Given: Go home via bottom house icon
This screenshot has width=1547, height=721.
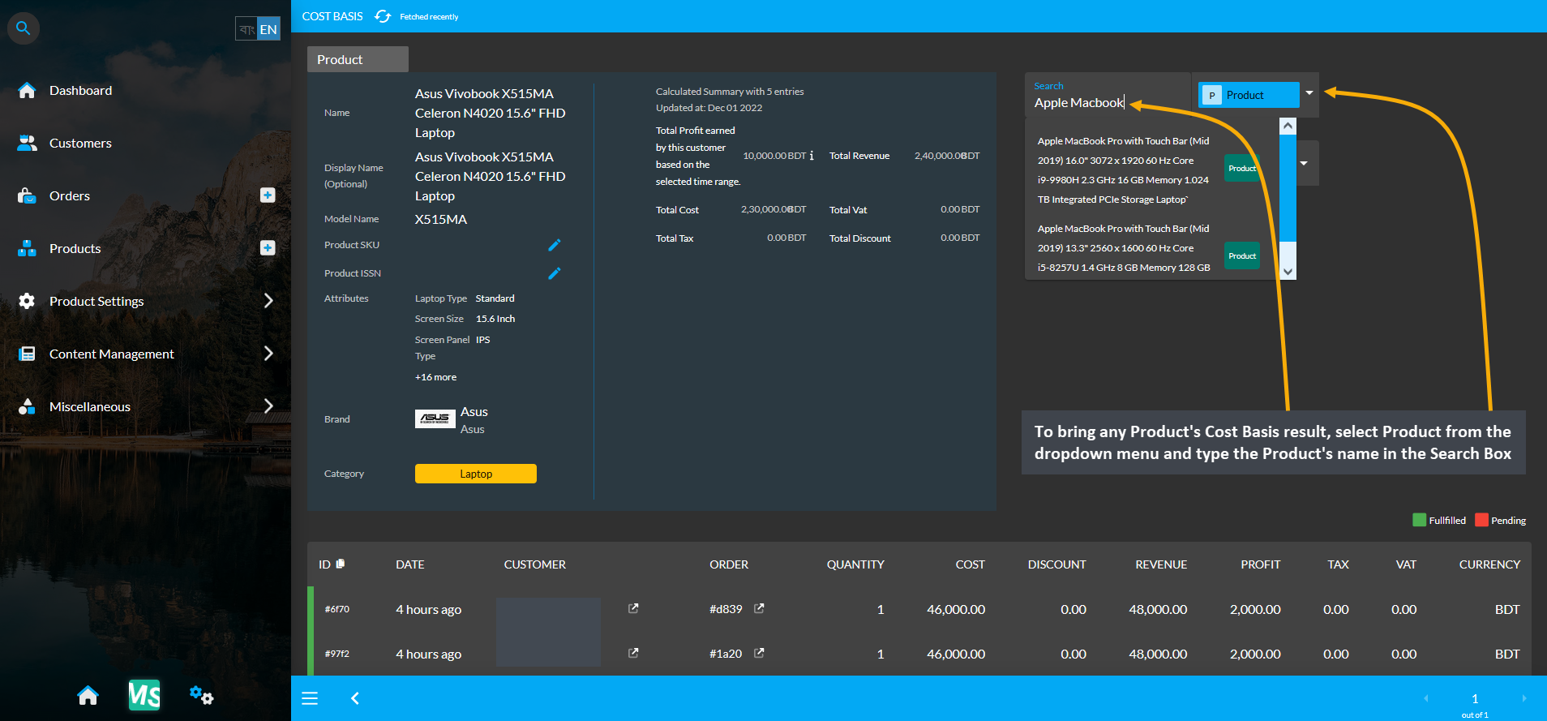Looking at the screenshot, I should 88,695.
